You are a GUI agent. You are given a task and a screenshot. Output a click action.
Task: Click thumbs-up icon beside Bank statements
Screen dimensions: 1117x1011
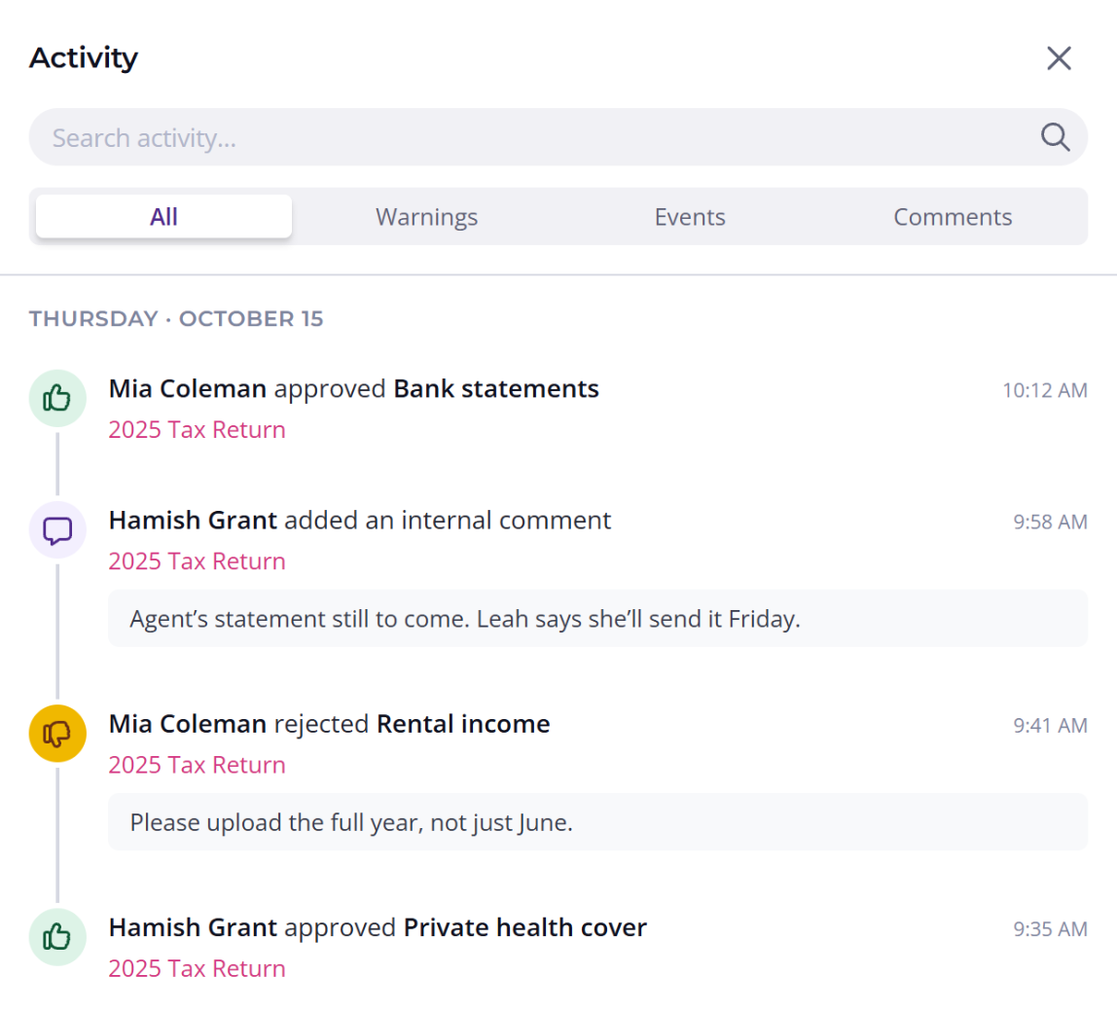[x=57, y=398]
